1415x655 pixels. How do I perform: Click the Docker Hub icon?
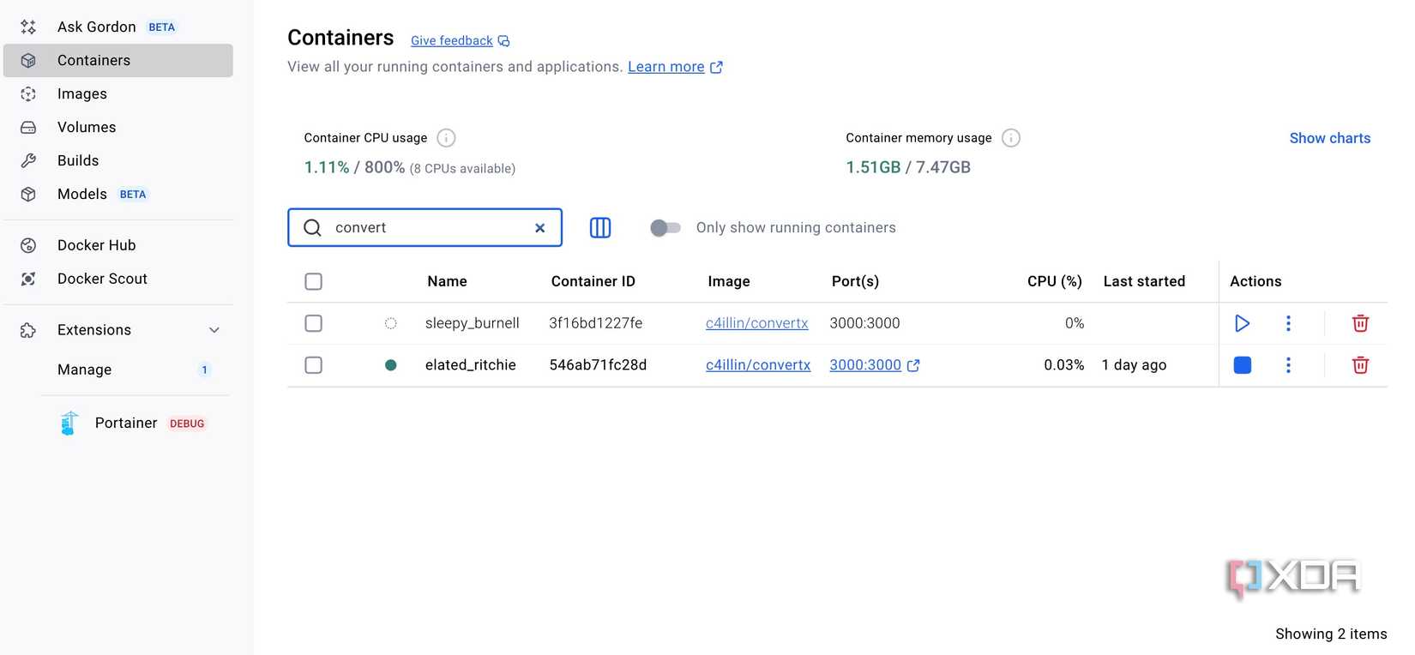pyautogui.click(x=28, y=245)
